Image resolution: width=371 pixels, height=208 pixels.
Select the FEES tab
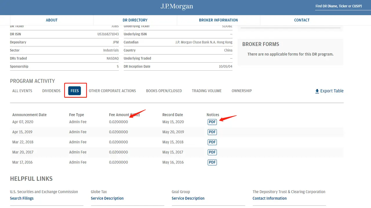coord(75,91)
